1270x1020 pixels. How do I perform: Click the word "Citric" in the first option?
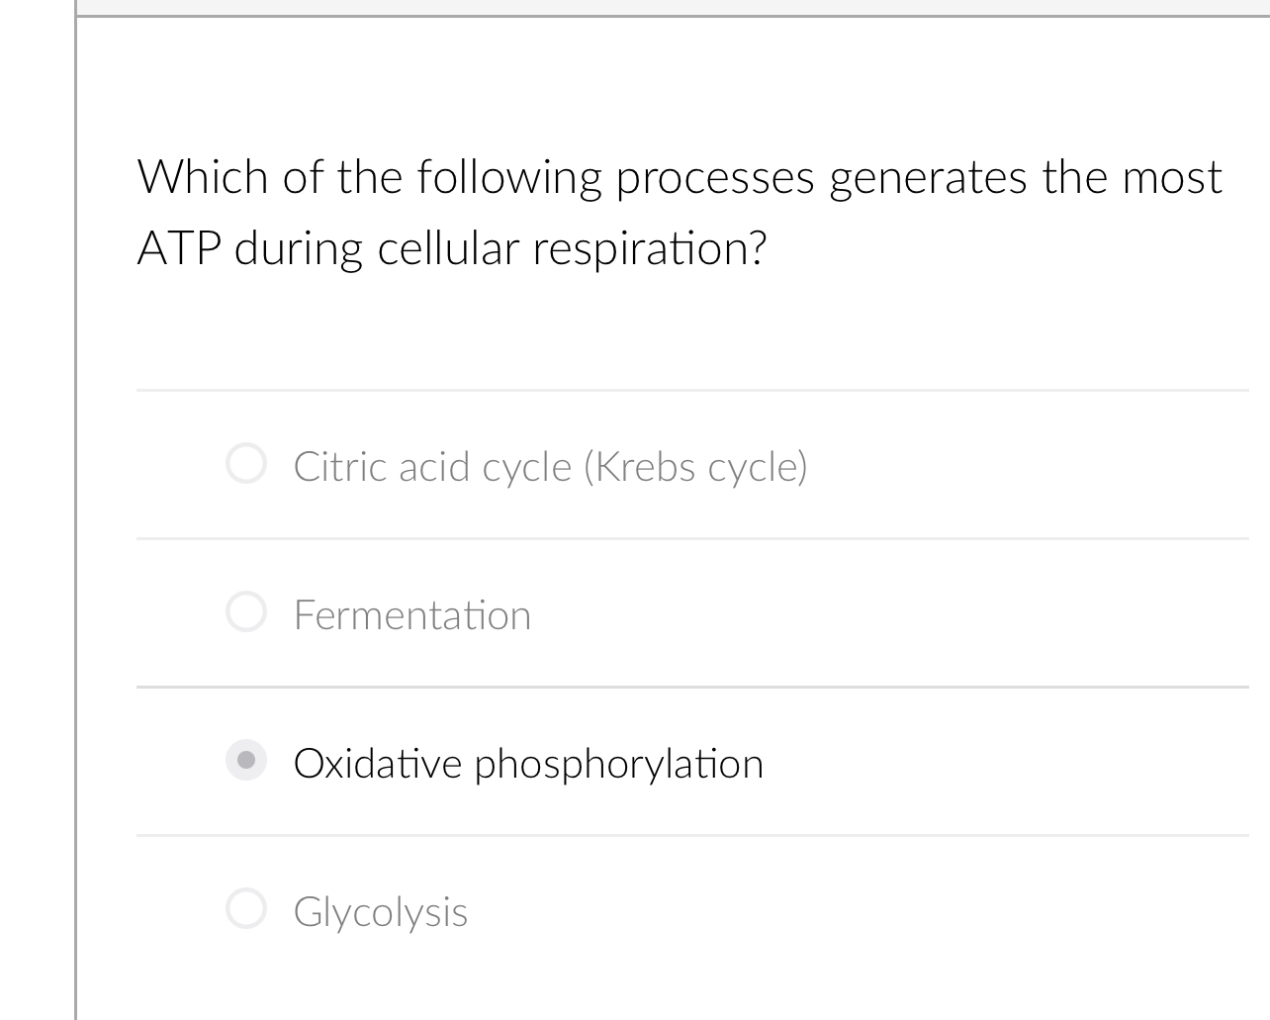tap(341, 467)
